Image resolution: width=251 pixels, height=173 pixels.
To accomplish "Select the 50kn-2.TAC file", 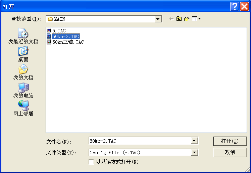I will pyautogui.click(x=63, y=36).
